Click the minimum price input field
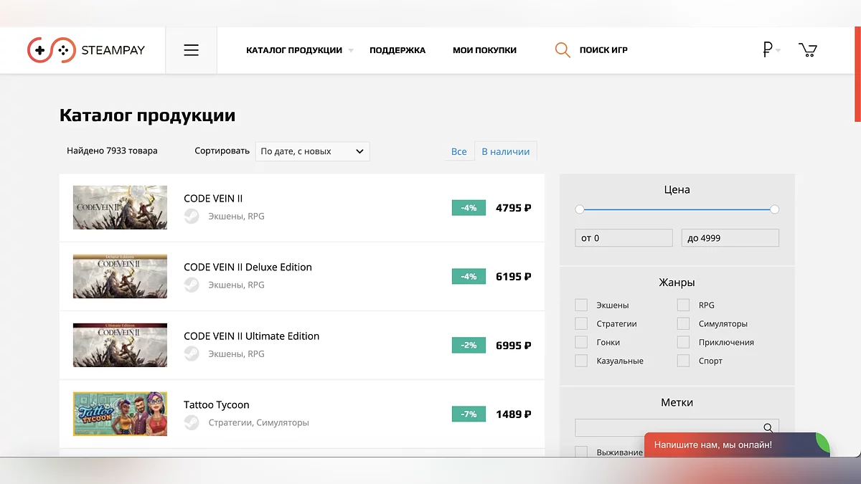Screen dimensions: 861x484 point(624,238)
